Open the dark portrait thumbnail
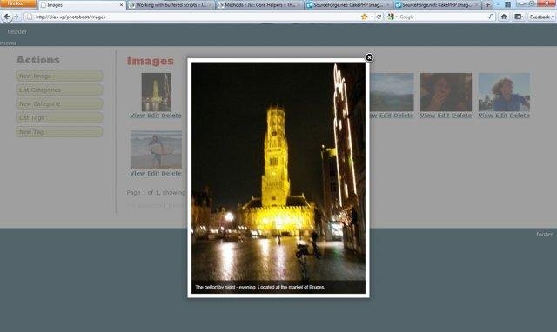The image size is (557, 332). (446, 92)
